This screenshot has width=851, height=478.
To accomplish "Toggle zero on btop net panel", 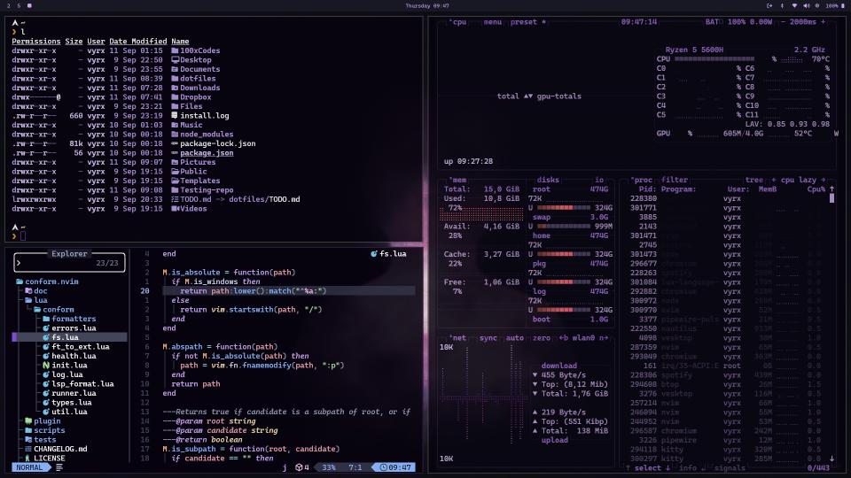I will (x=541, y=337).
